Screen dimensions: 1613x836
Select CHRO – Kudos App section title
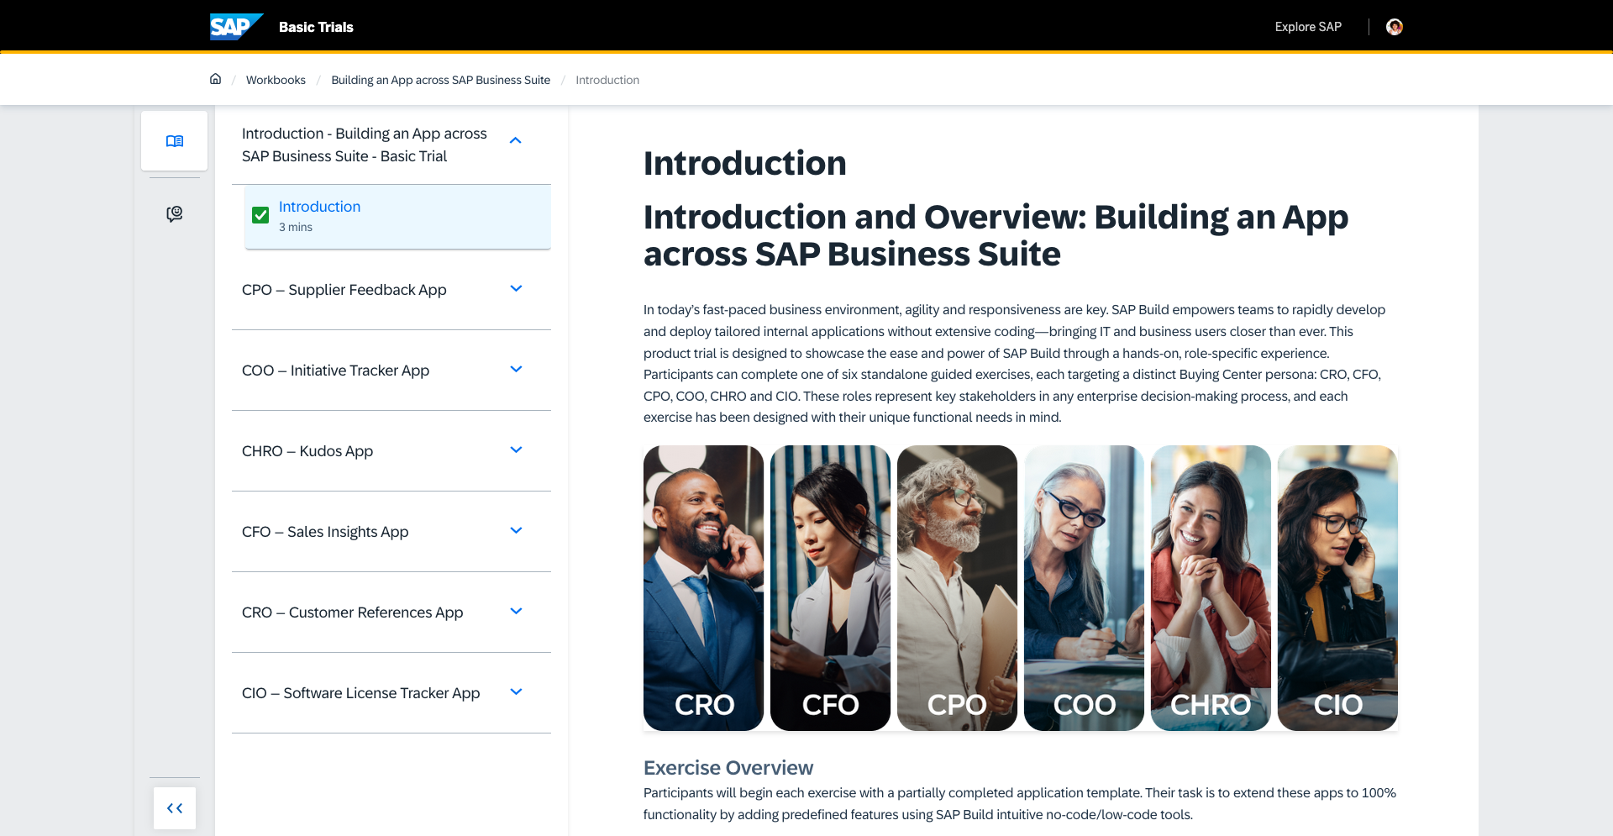point(307,451)
